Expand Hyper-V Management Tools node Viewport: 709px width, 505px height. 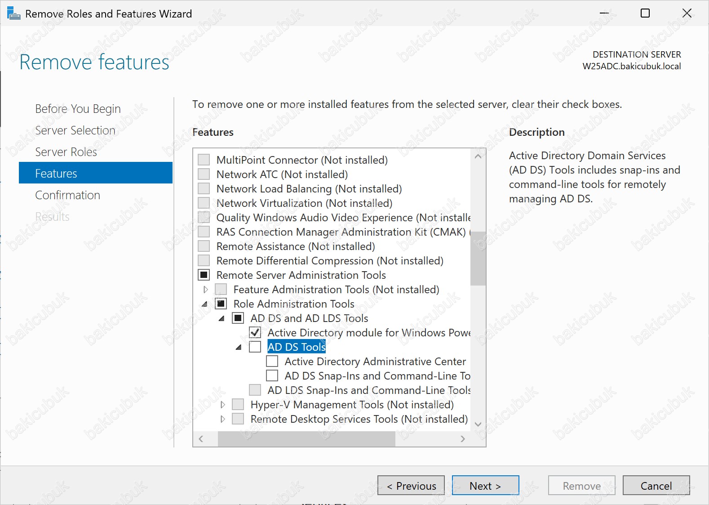tap(223, 405)
